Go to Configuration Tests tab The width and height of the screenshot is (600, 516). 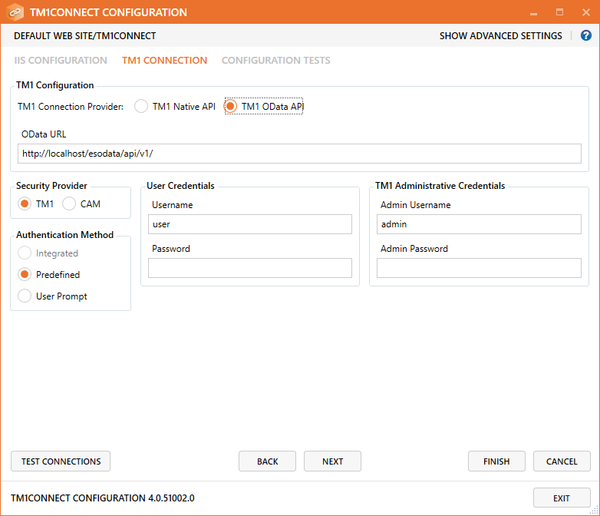(276, 61)
